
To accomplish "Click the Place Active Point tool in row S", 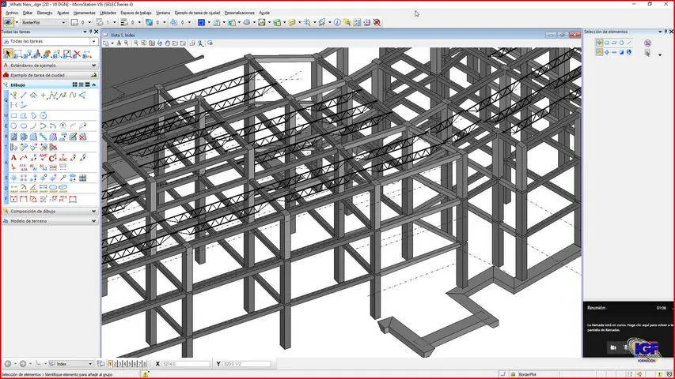I will pyautogui.click(x=14, y=178).
